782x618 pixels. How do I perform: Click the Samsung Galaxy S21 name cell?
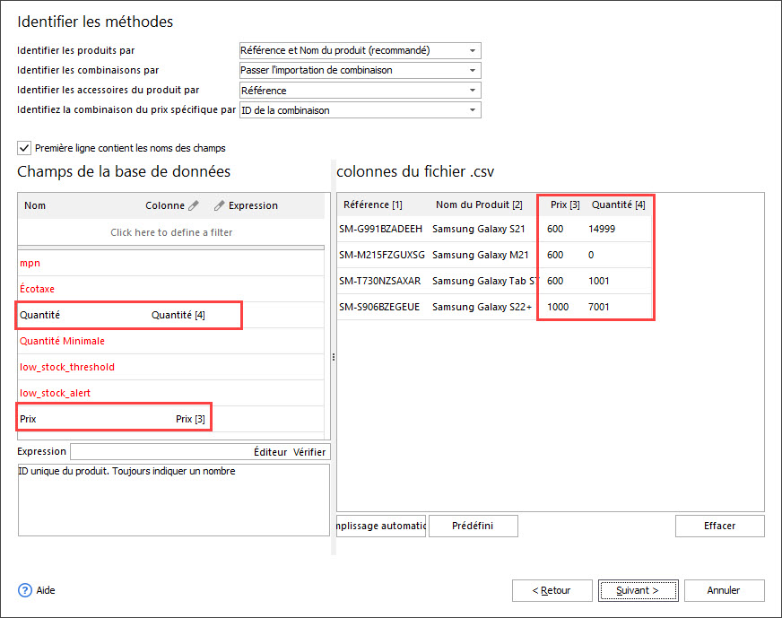(479, 229)
